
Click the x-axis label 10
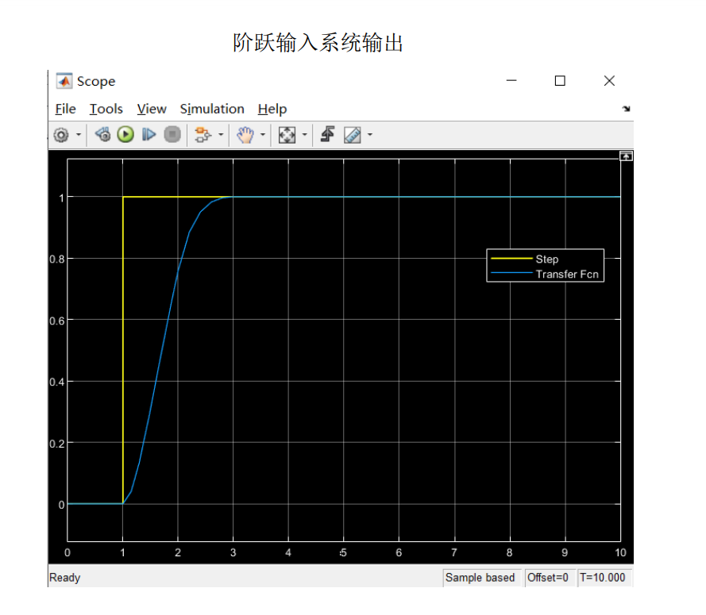tap(620, 553)
